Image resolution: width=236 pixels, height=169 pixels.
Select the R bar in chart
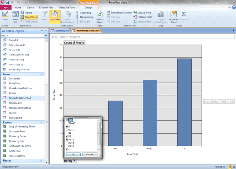click(x=184, y=102)
